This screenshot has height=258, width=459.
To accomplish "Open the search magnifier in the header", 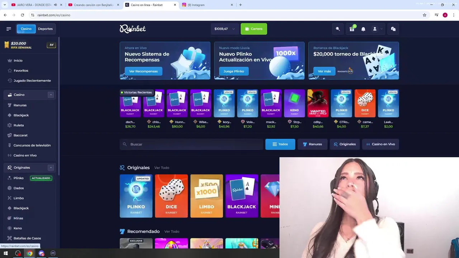I will [x=338, y=29].
